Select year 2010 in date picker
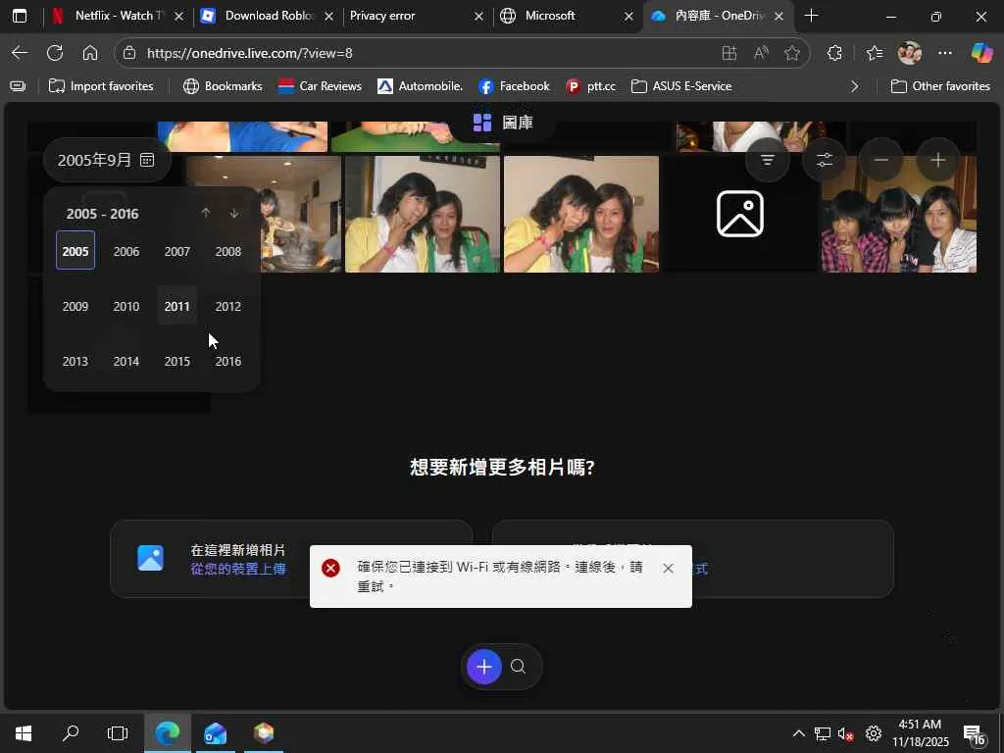Screen dimensions: 1004x753 coord(126,306)
